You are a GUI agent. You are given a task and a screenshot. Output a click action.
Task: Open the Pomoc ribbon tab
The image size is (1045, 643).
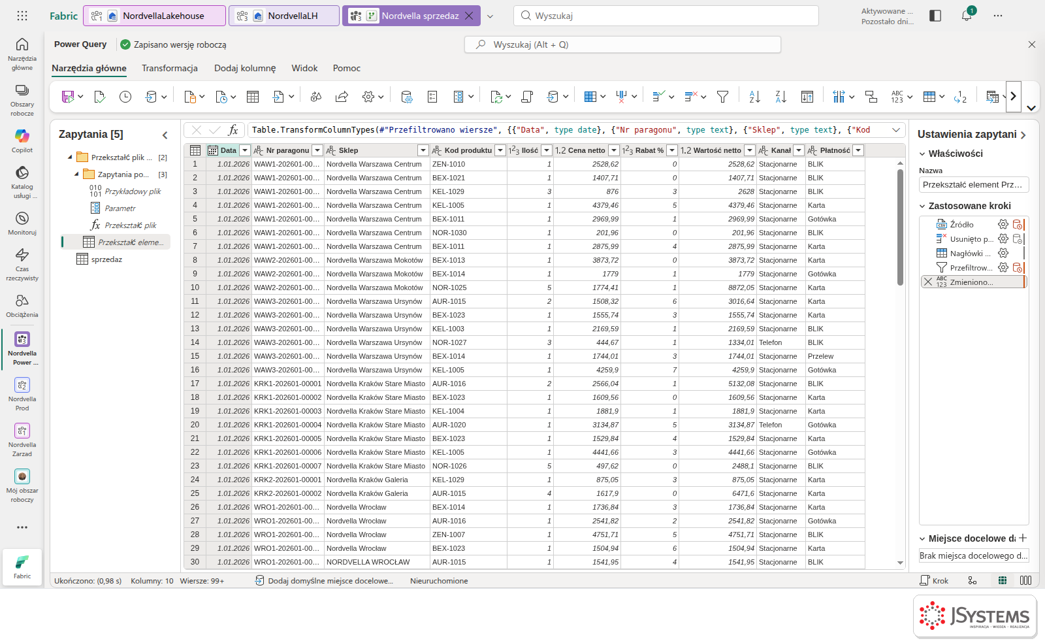tap(347, 68)
